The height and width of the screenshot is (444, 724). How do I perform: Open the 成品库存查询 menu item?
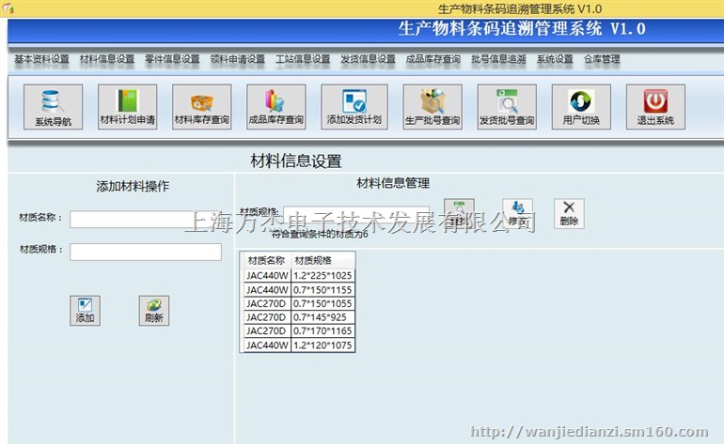pyautogui.click(x=433, y=59)
